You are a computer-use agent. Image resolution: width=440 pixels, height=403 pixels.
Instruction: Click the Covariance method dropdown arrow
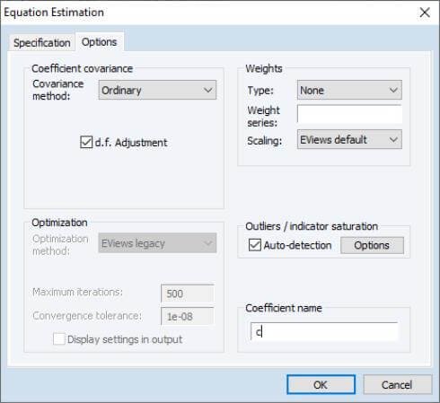208,90
